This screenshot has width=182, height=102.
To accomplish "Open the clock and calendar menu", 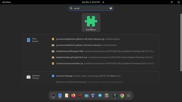I will [x=91, y=2].
